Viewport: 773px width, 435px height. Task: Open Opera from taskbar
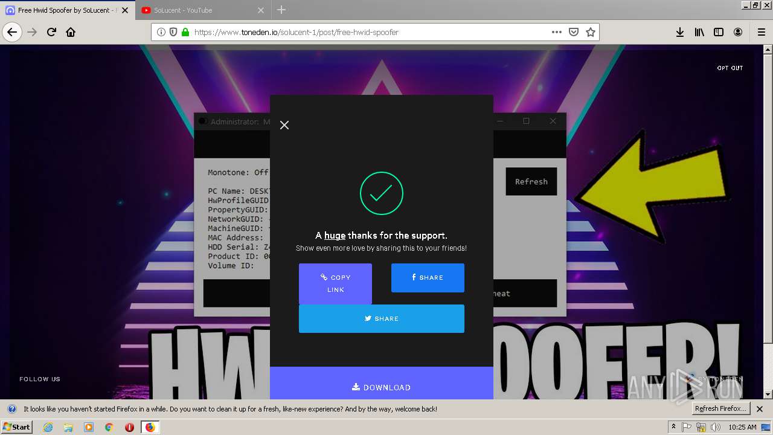click(x=129, y=427)
